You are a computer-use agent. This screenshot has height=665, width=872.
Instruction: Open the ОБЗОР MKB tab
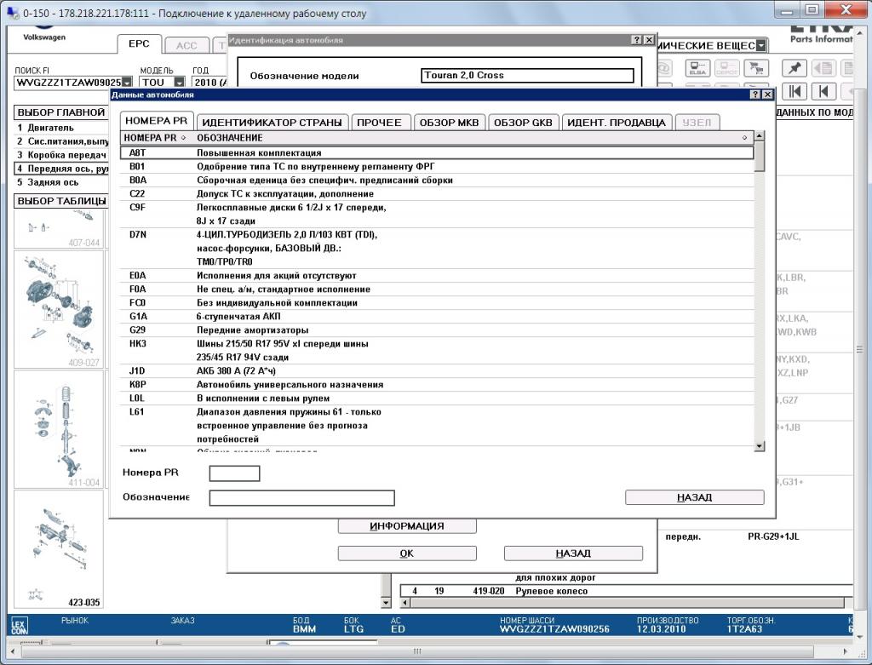click(x=450, y=123)
